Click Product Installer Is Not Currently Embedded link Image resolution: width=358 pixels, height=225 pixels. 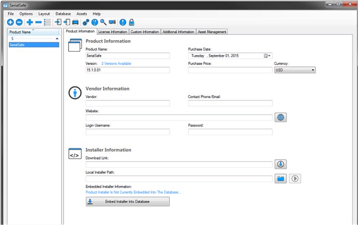pyautogui.click(x=133, y=192)
